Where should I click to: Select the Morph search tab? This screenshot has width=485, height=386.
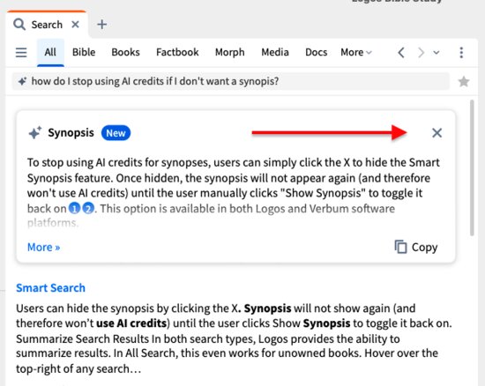click(x=230, y=52)
